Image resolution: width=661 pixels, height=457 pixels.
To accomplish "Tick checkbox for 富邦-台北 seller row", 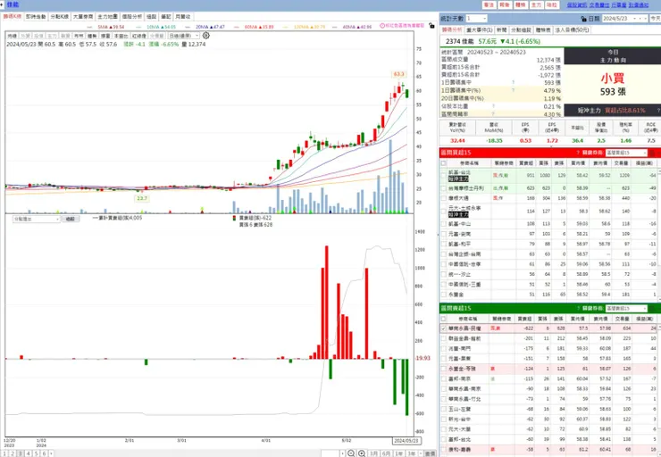I will pos(443,439).
